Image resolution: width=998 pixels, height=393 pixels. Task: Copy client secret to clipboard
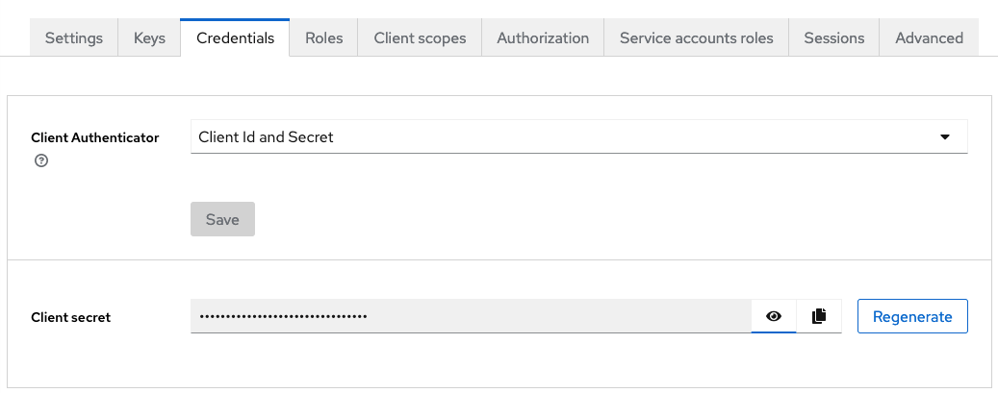click(x=819, y=316)
